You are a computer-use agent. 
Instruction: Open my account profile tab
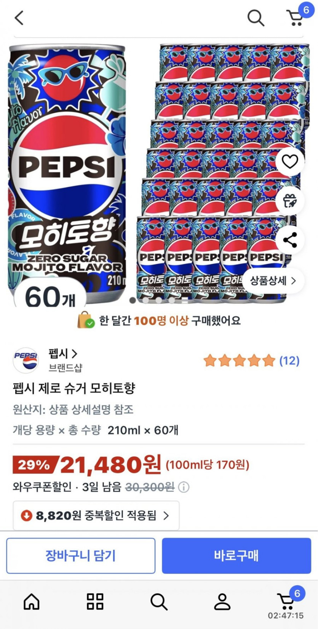222,602
